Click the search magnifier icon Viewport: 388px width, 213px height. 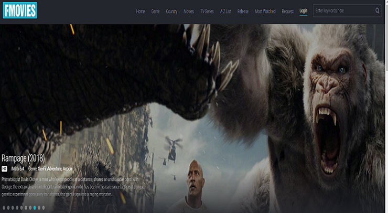[x=377, y=10]
